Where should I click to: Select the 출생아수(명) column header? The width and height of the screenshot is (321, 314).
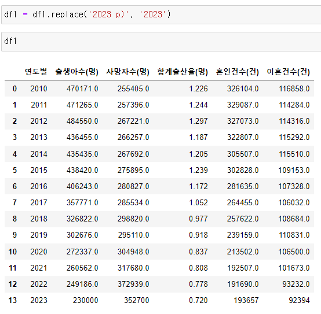tap(76, 72)
